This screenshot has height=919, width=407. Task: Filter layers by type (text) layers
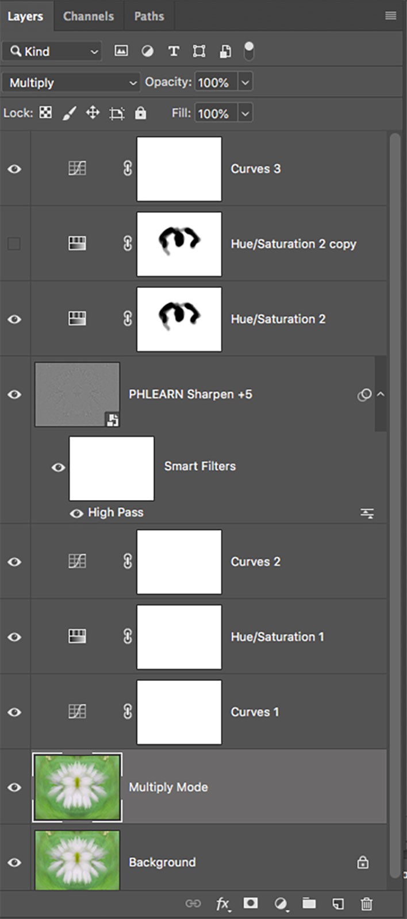pyautogui.click(x=173, y=51)
